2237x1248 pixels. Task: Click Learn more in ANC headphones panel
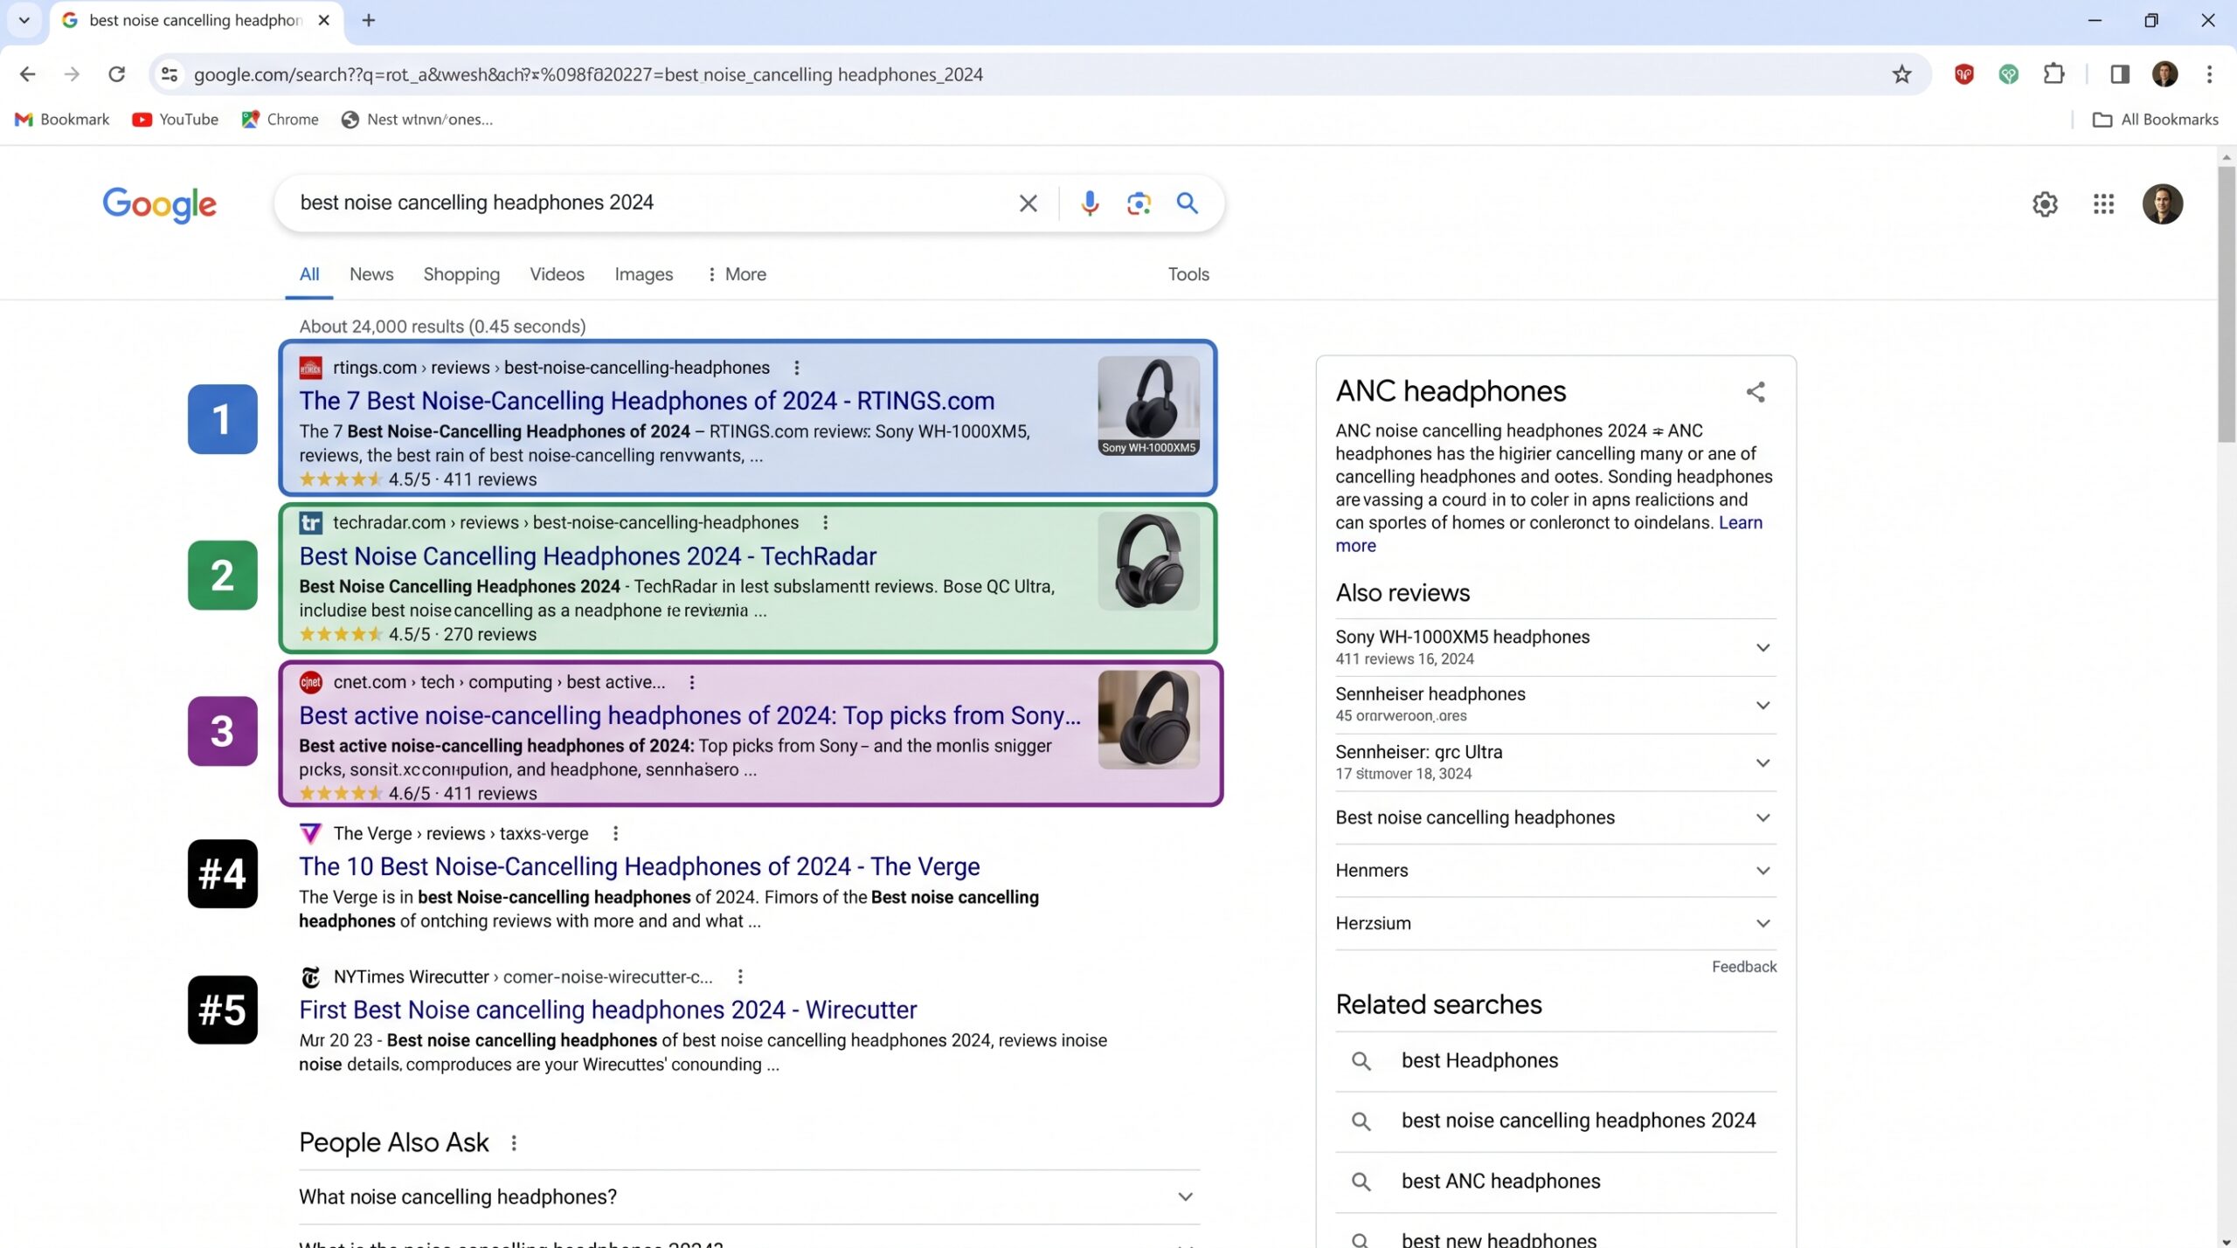(1740, 522)
